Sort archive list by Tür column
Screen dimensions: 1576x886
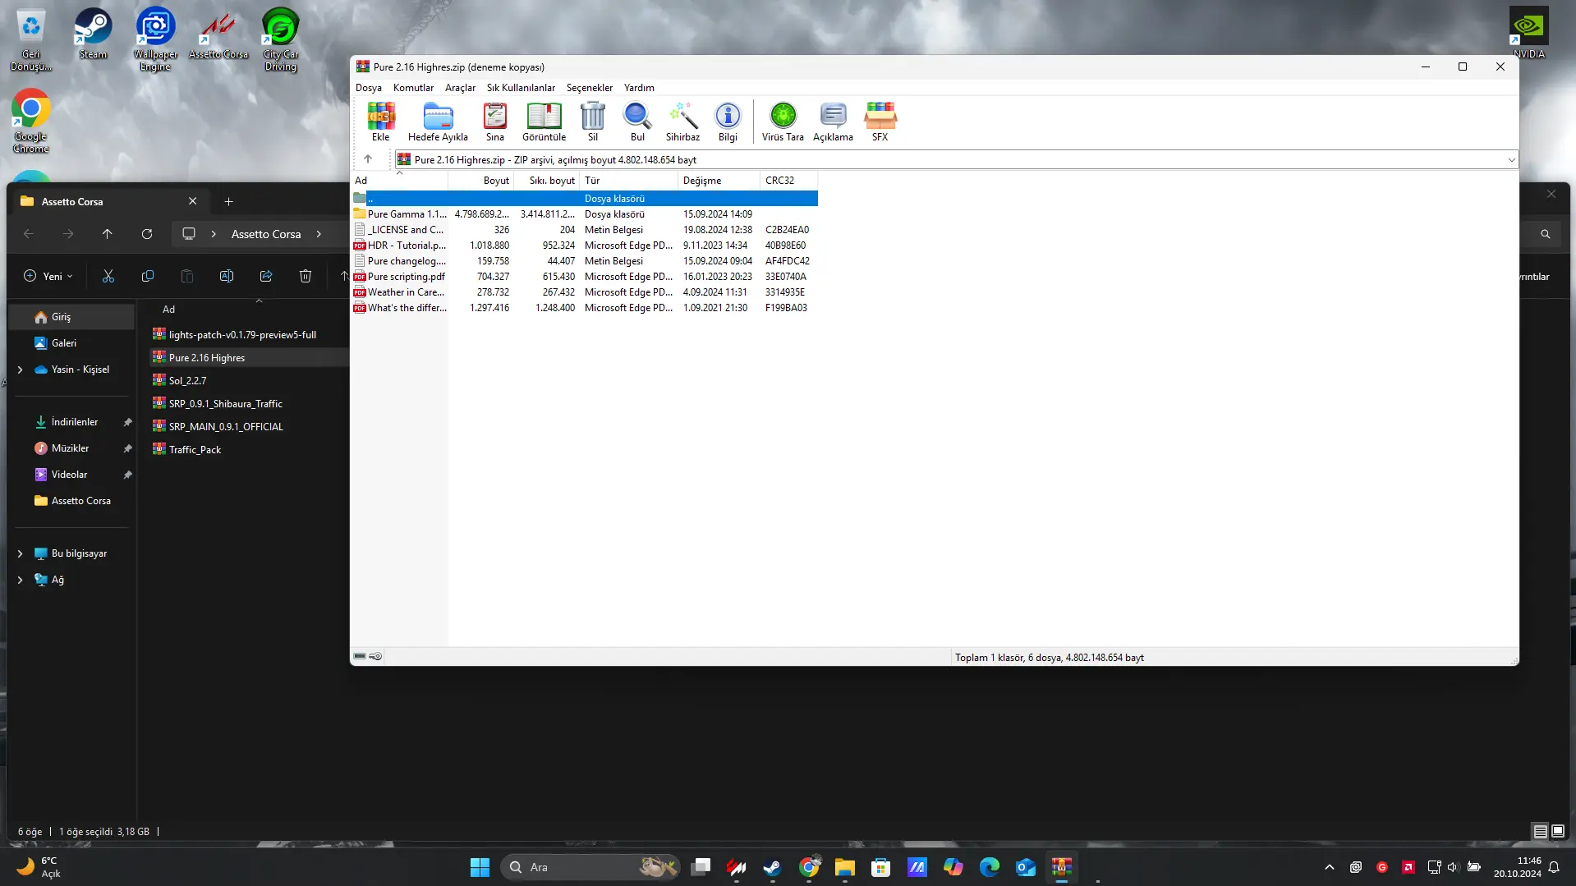point(629,181)
